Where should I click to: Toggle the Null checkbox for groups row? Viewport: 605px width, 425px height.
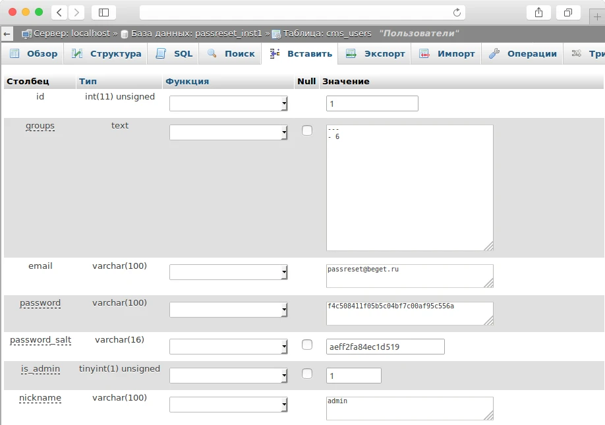[307, 130]
